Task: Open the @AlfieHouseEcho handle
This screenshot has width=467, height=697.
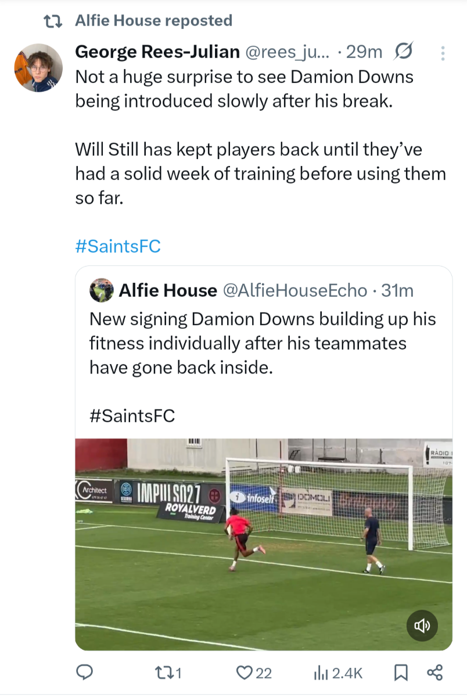Action: click(295, 290)
